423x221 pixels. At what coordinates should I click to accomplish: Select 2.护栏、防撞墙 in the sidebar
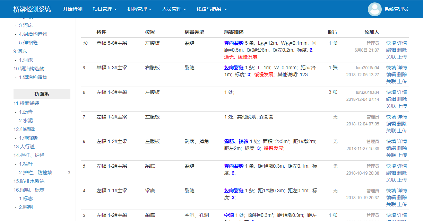tap(35, 173)
